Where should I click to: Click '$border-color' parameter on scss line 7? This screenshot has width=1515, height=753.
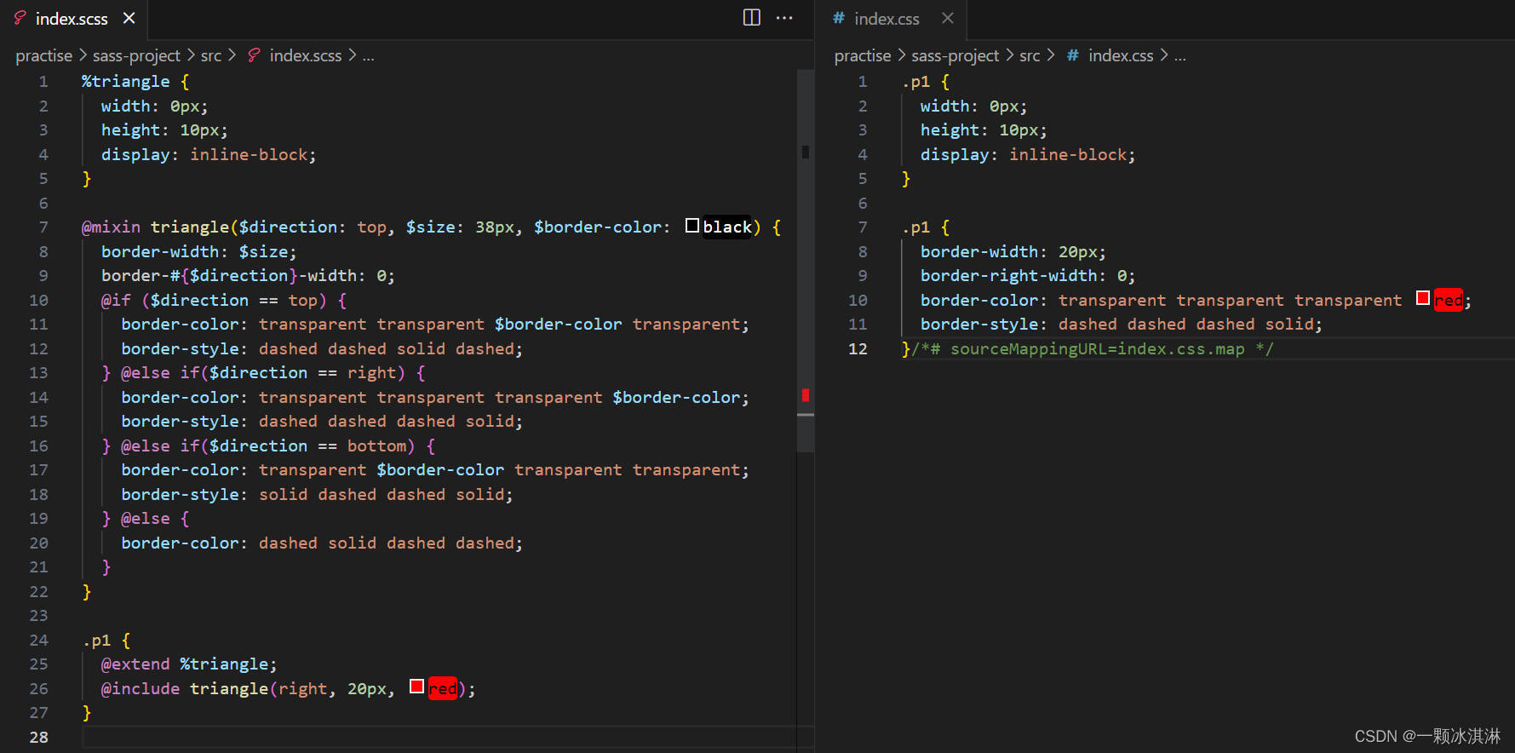click(x=598, y=227)
